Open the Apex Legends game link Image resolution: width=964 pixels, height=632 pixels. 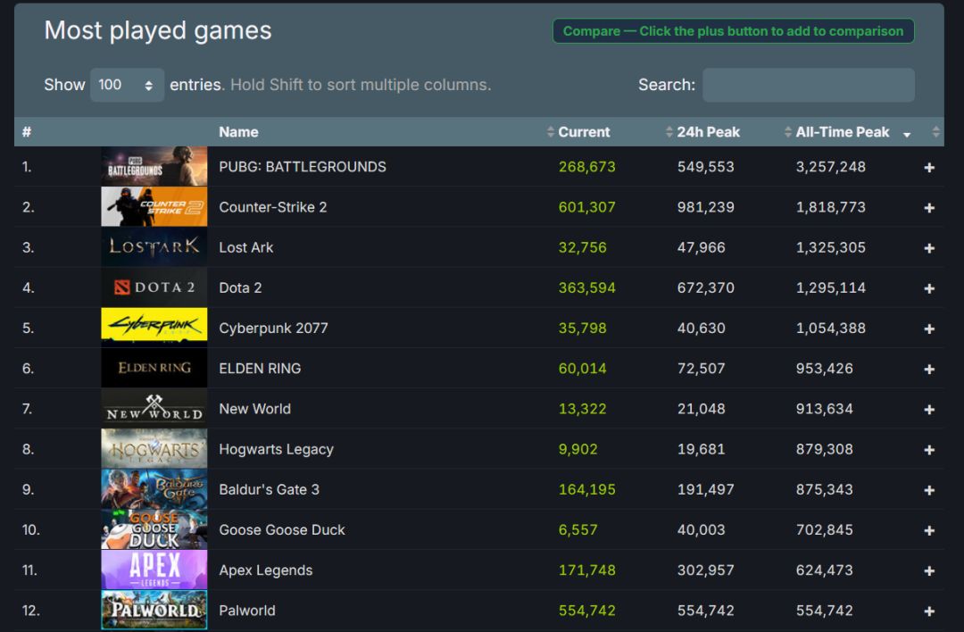pos(266,570)
